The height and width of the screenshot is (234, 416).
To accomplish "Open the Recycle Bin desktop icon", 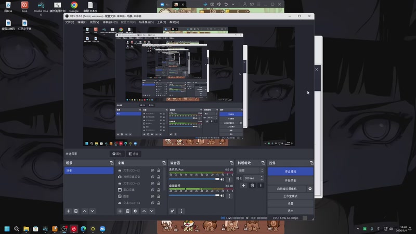I will 8,7.
